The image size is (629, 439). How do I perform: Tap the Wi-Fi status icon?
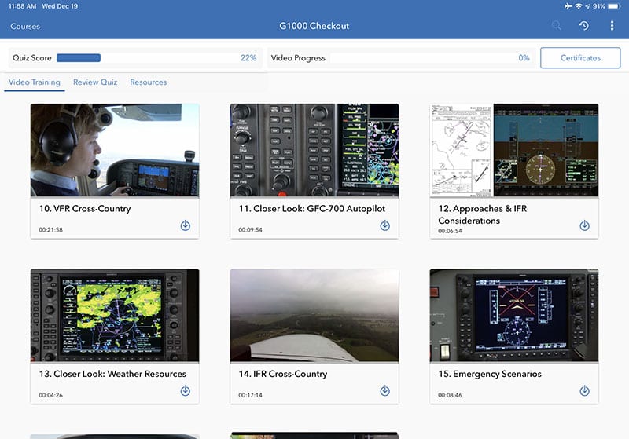pos(578,6)
